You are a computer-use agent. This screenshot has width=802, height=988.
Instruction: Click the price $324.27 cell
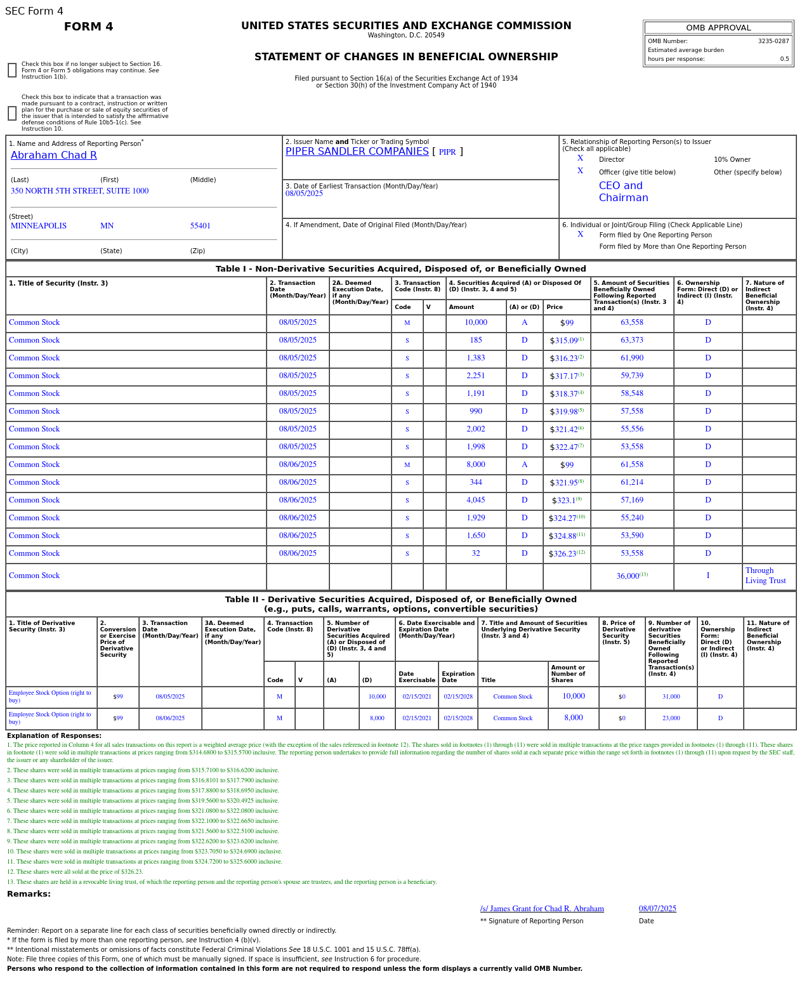(567, 518)
